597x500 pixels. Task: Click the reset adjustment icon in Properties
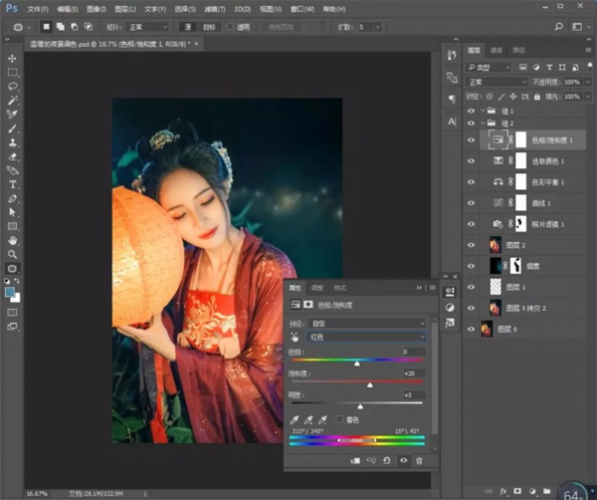tap(387, 460)
